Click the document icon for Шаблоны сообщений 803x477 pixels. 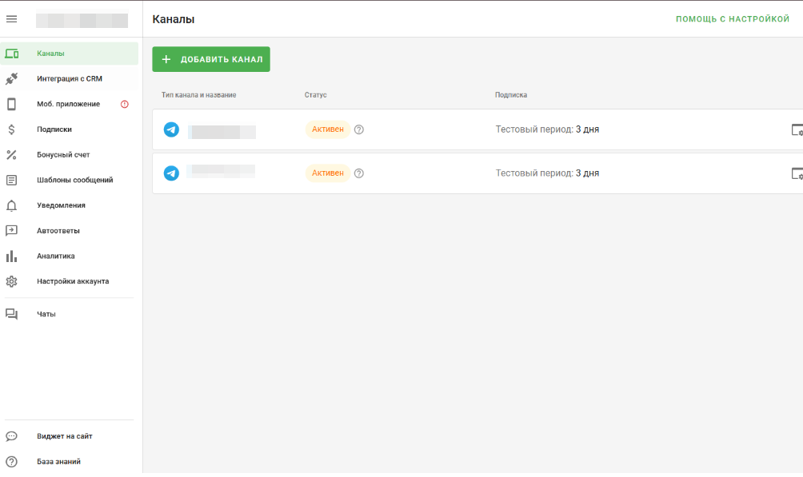(11, 180)
